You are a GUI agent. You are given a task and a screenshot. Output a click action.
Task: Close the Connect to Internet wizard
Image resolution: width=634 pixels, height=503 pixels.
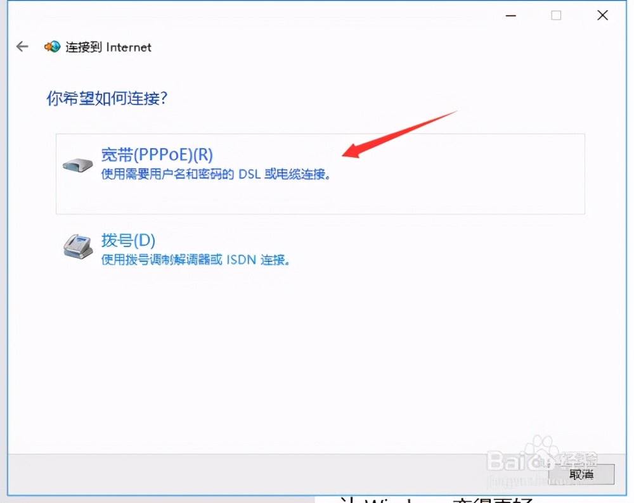602,15
